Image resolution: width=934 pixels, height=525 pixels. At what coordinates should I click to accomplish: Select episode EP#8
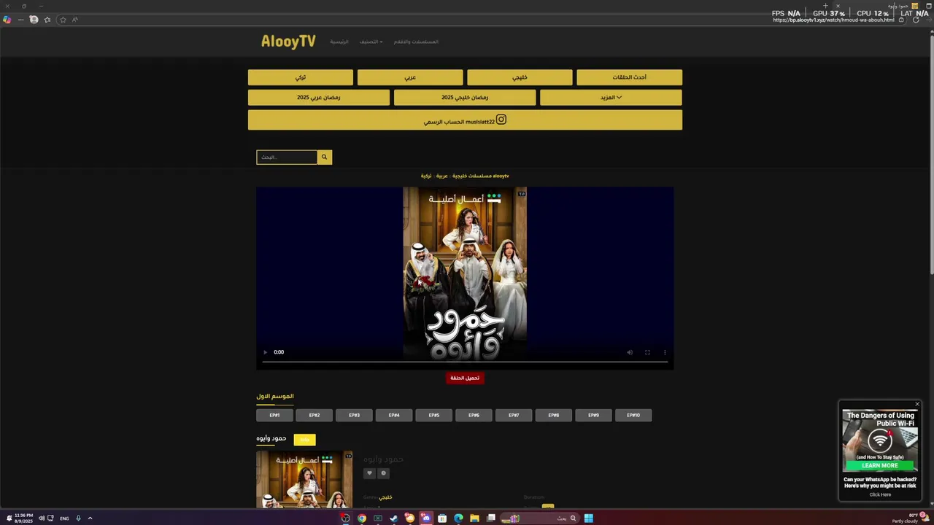point(554,415)
